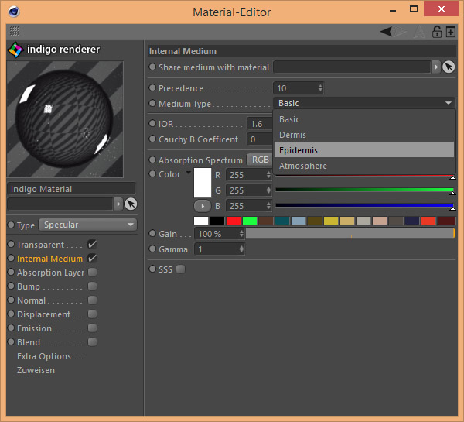Click picker cursor icon under Indigo Material name

point(131,204)
